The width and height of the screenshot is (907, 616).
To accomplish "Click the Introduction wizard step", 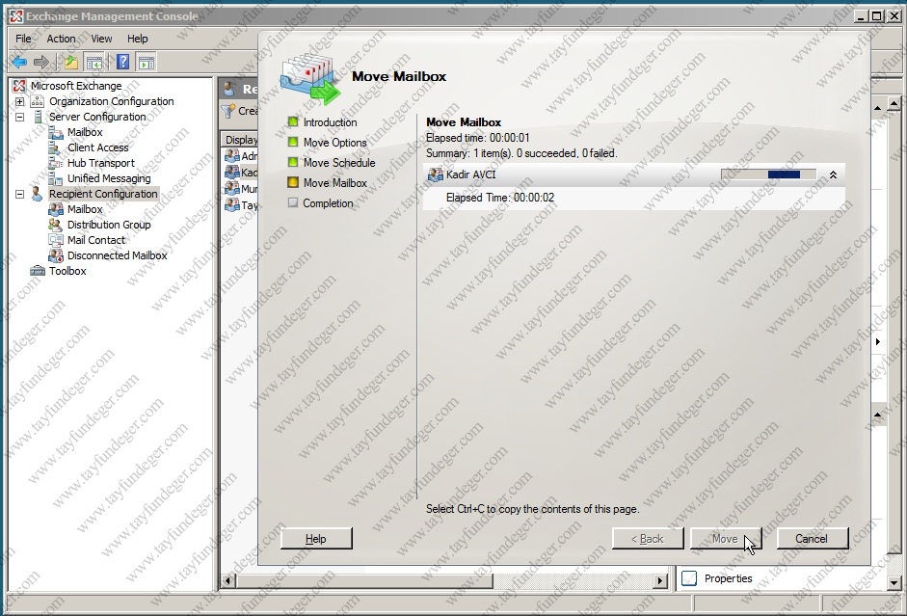I will pos(330,122).
